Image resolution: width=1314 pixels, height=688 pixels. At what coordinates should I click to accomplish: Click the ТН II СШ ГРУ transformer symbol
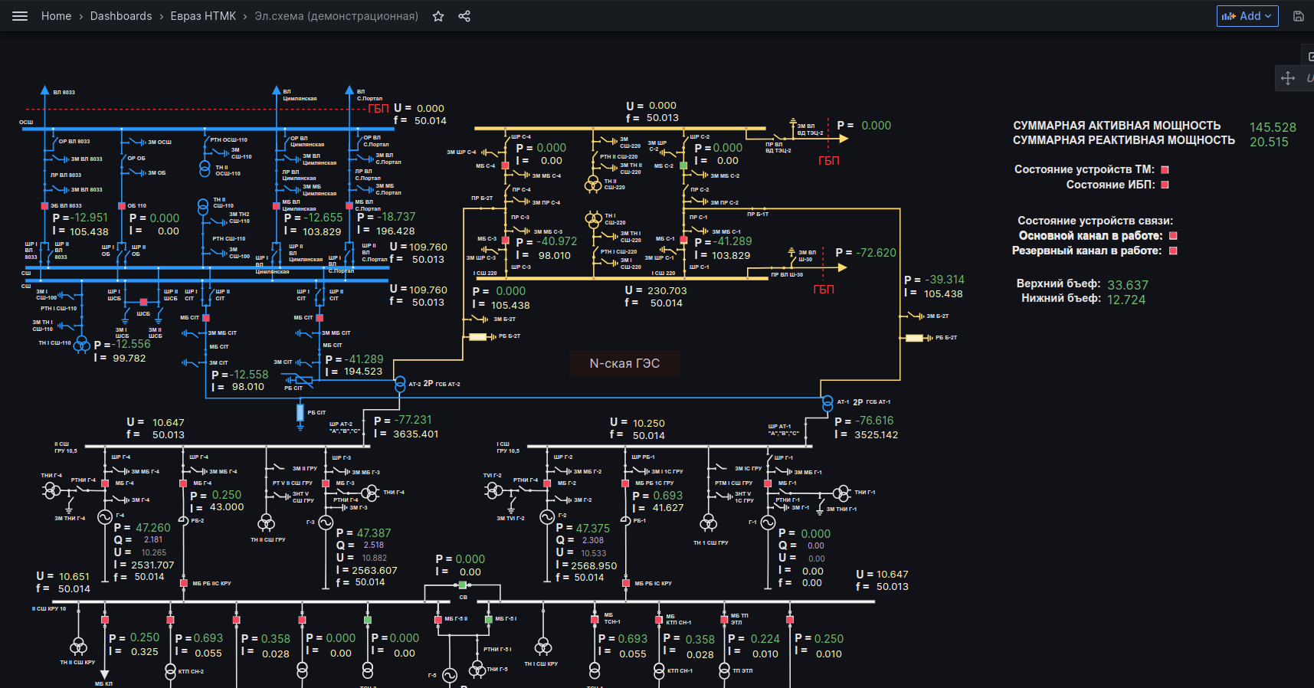point(267,523)
